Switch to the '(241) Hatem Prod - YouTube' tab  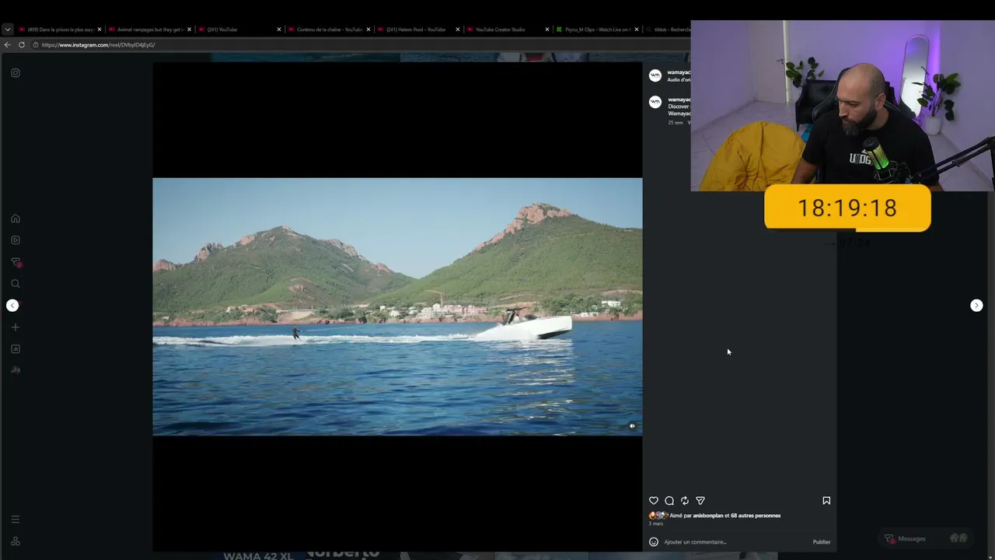[x=418, y=30]
